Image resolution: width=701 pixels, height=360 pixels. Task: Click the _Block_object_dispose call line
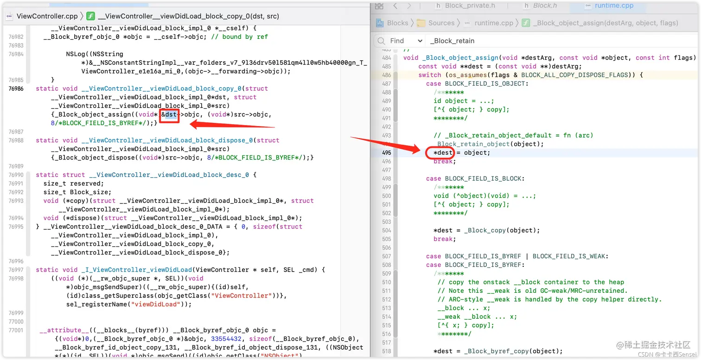183,158
